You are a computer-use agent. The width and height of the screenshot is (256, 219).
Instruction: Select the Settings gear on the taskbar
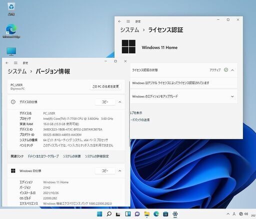point(175,214)
